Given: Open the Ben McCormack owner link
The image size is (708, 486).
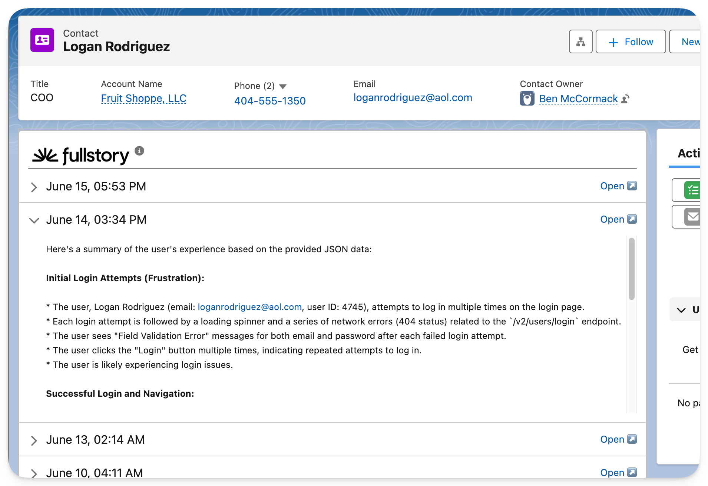Looking at the screenshot, I should [578, 99].
